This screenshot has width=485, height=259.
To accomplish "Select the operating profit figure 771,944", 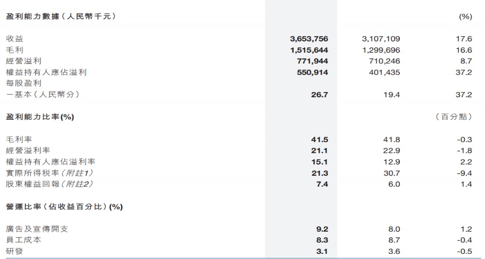I will 312,61.
